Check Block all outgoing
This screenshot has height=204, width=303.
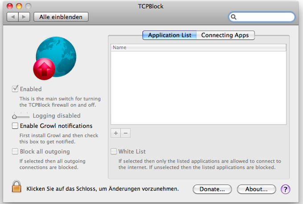click(15, 151)
